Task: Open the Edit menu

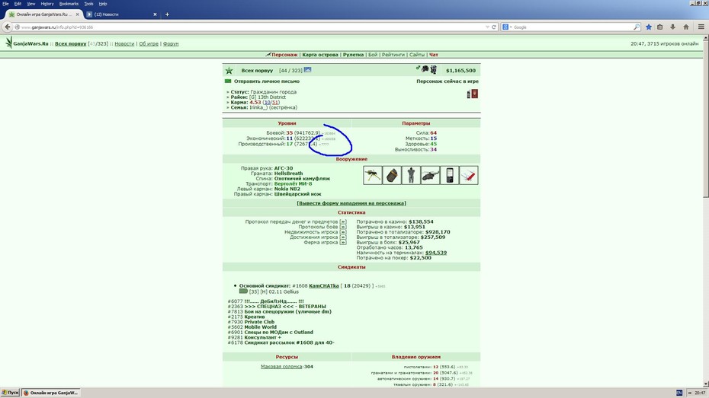Action: coord(18,4)
